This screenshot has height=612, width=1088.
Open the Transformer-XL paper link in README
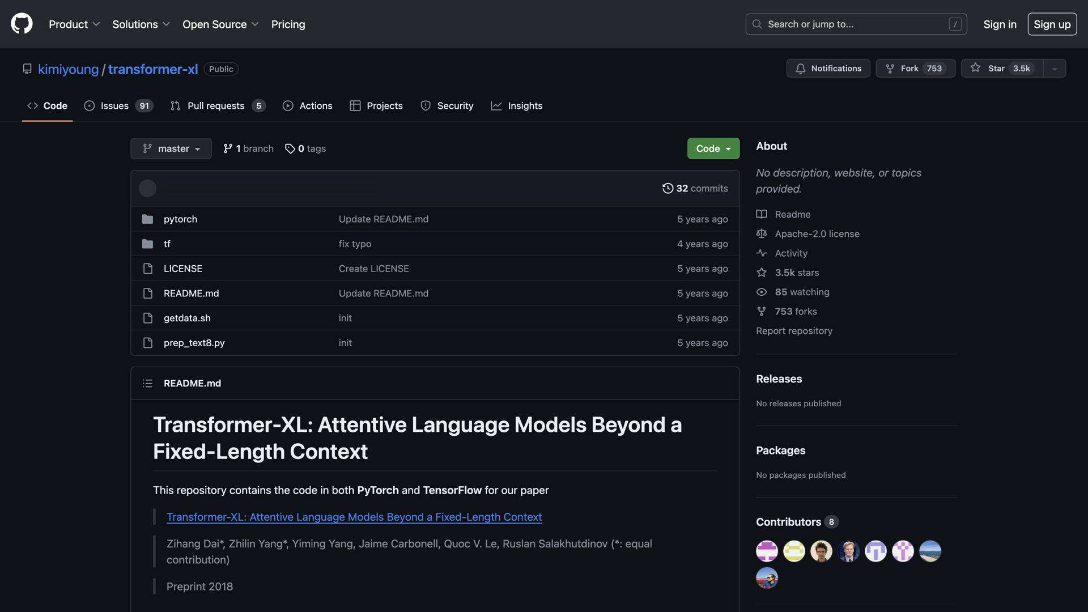point(354,517)
